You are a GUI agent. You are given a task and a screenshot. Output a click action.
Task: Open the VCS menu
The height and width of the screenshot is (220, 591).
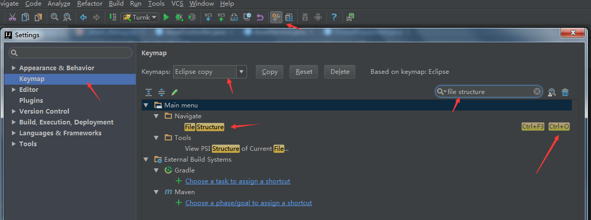click(177, 4)
